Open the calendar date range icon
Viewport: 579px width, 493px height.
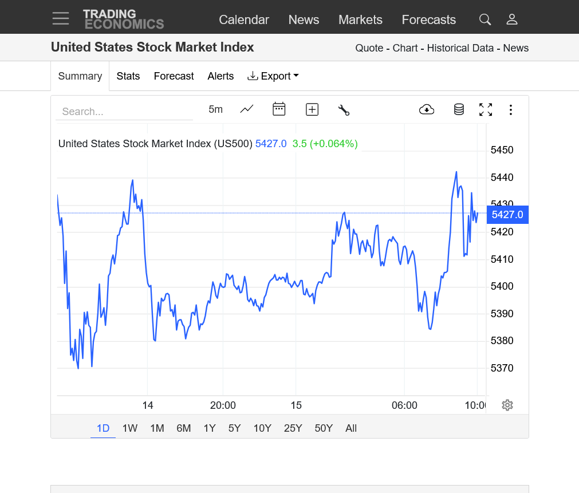tap(279, 109)
